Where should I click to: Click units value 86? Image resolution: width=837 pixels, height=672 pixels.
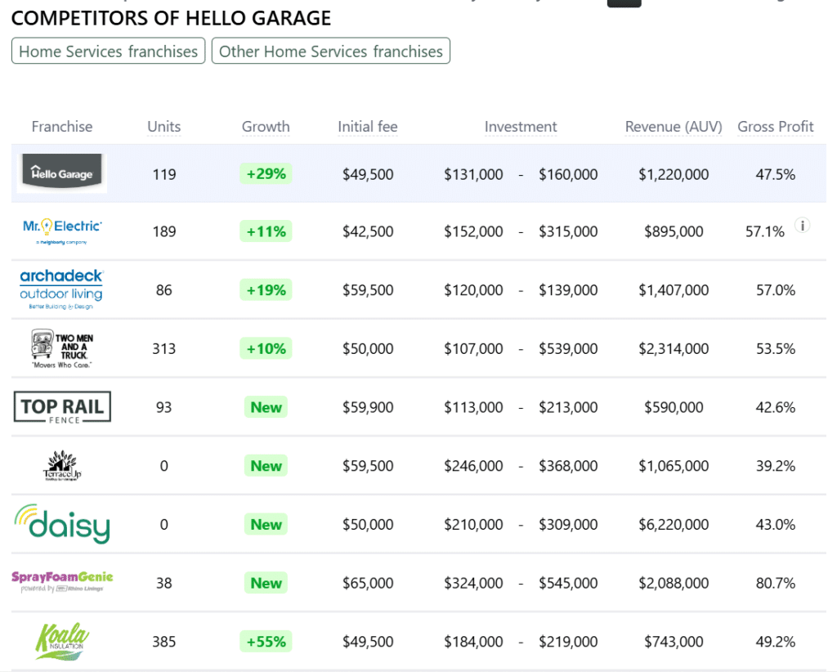(x=163, y=290)
